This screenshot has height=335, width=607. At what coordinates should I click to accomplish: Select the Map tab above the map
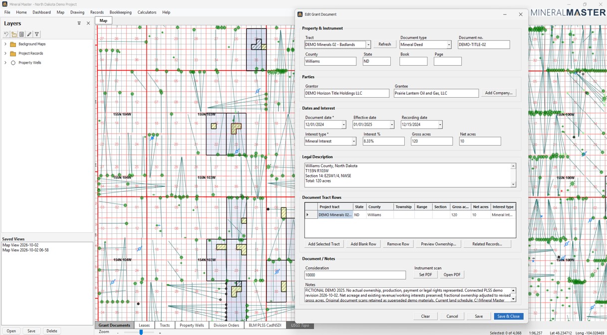(x=103, y=20)
